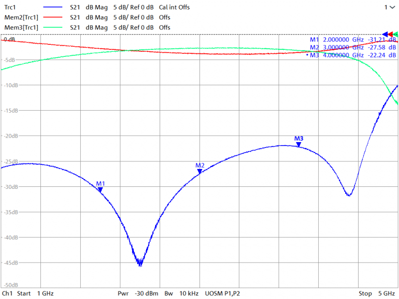399x299 pixels.
Task: Click the Trc1 'Cal int Offs' status
Action: point(174,7)
